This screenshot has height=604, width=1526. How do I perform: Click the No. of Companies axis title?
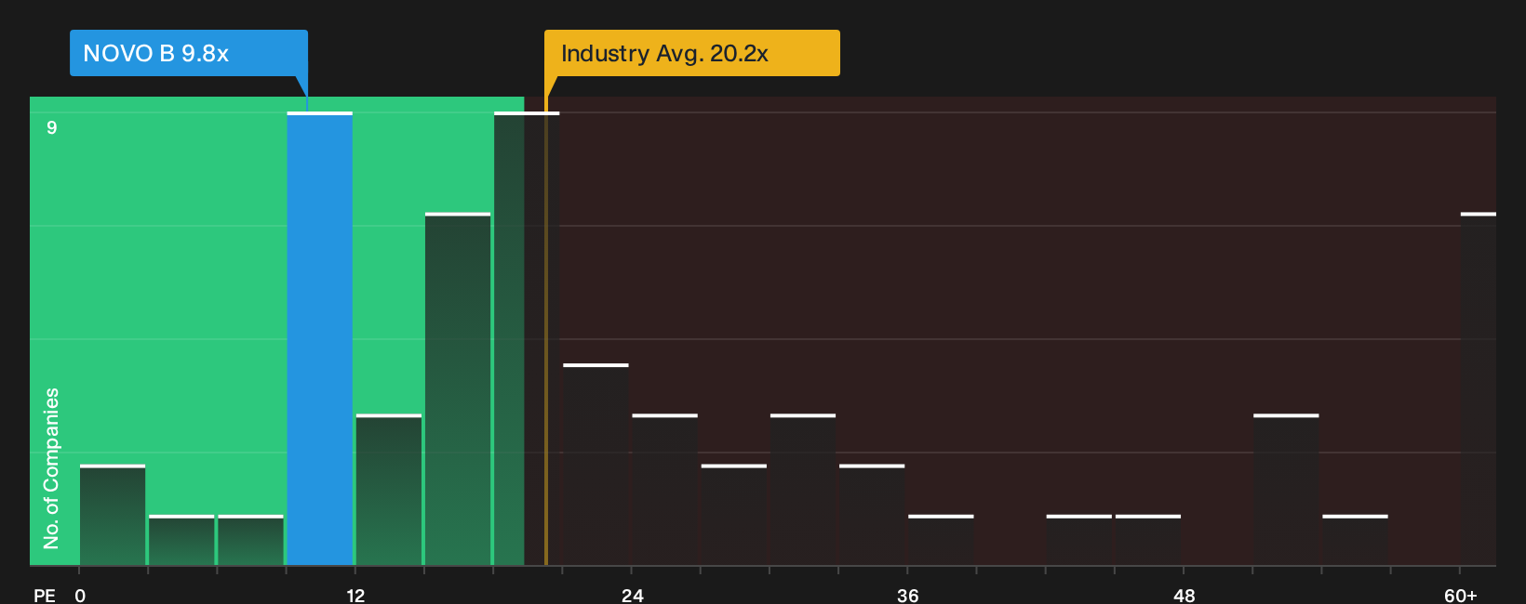51,468
